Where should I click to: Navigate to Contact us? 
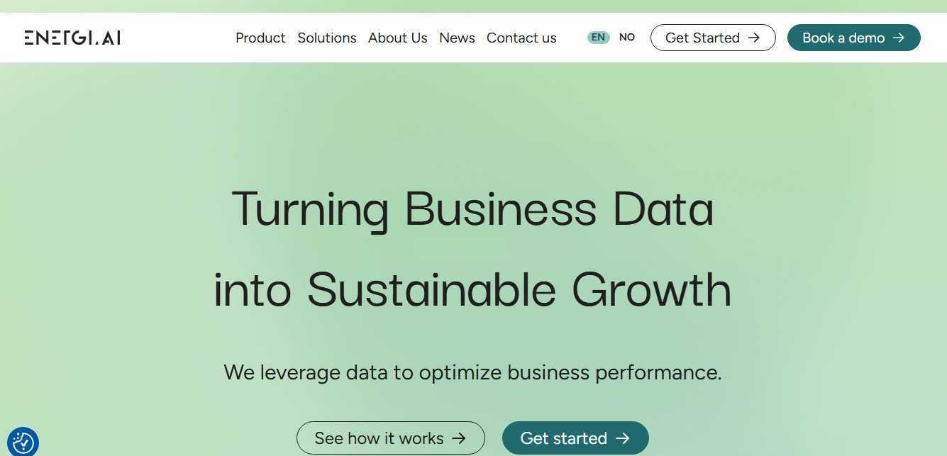[x=521, y=38]
